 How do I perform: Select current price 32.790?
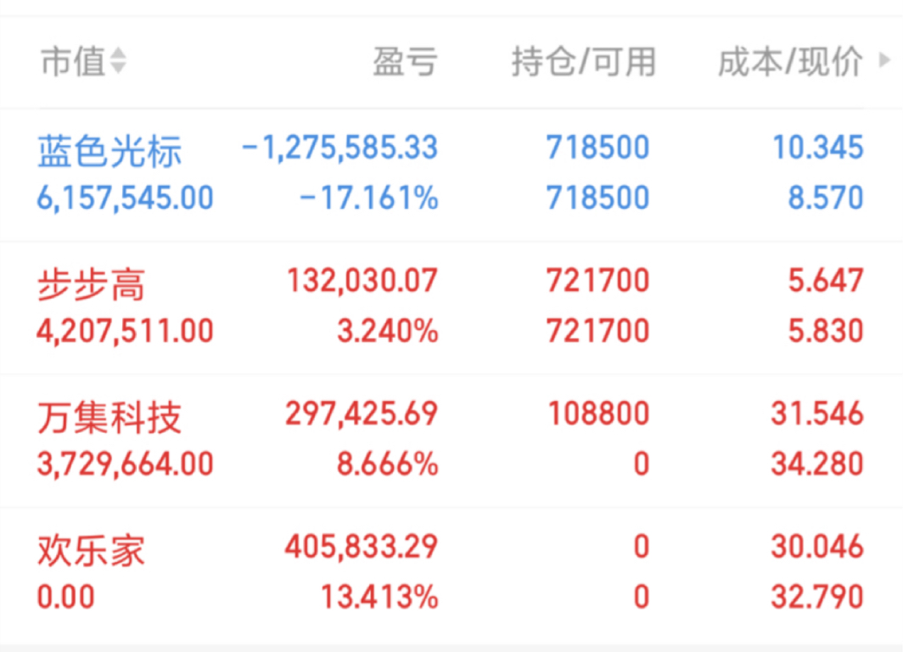(x=818, y=597)
